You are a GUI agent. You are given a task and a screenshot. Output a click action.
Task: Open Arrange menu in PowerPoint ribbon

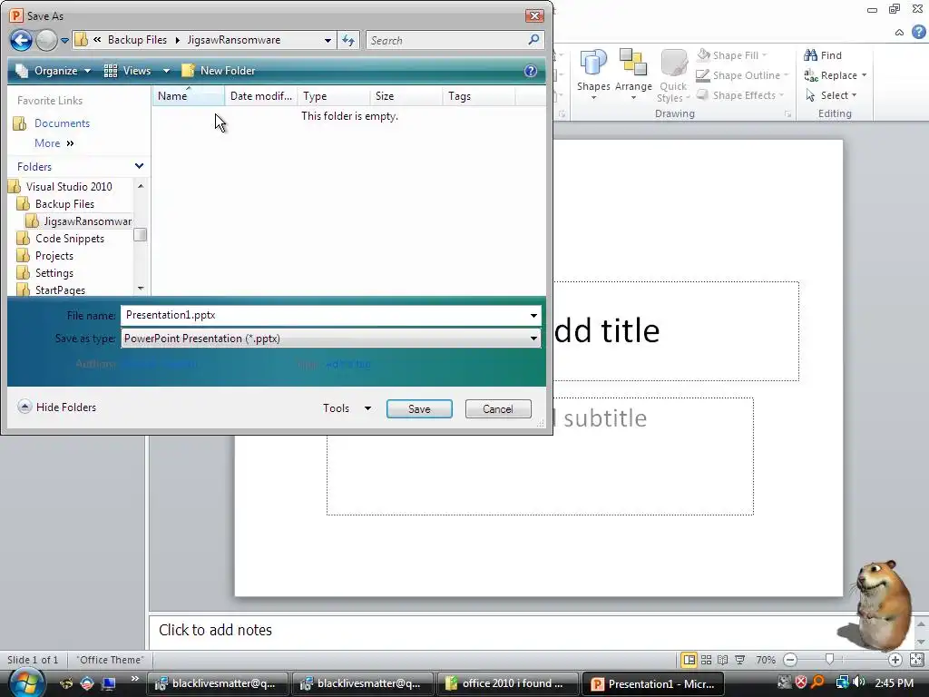tap(633, 74)
